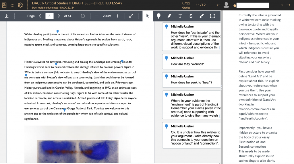Click the 'ZOOM' label in toolbar
Screen dimensions: 294x164
[107, 16]
